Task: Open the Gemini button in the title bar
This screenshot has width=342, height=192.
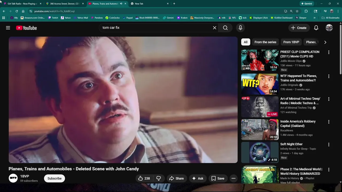Action: (x=306, y=4)
